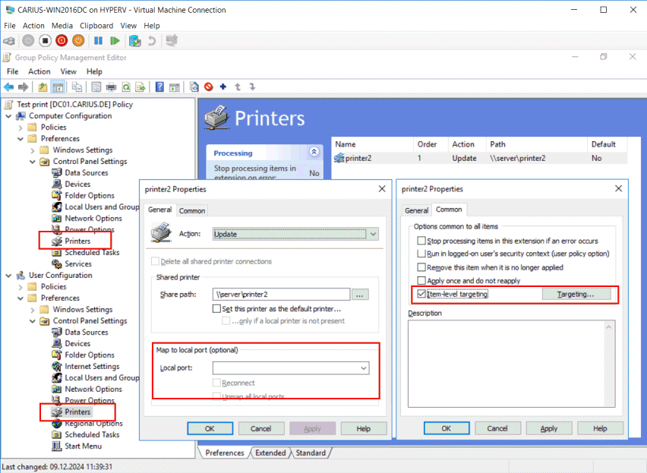The width and height of the screenshot is (647, 473).
Task: Collapse the User Configuration node
Action: pyautogui.click(x=8, y=276)
